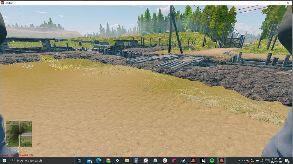293x164 pixels.
Task: Open the Mail app with one unread
Action: click(x=89, y=160)
